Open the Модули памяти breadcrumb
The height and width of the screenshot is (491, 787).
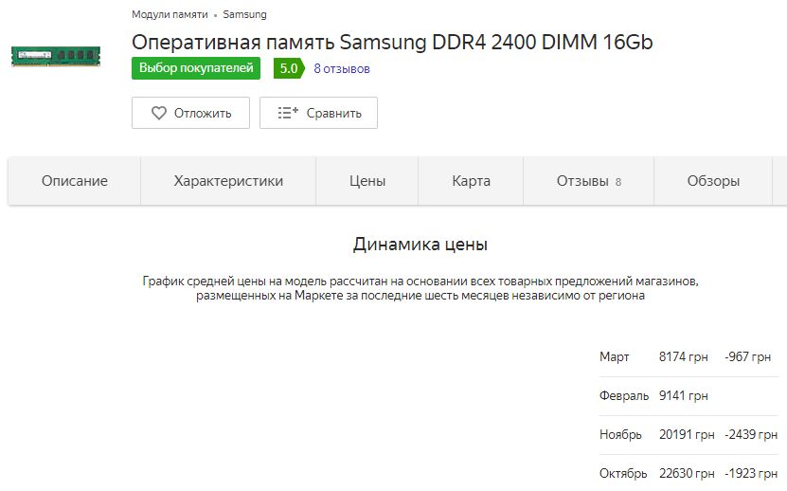[x=170, y=14]
